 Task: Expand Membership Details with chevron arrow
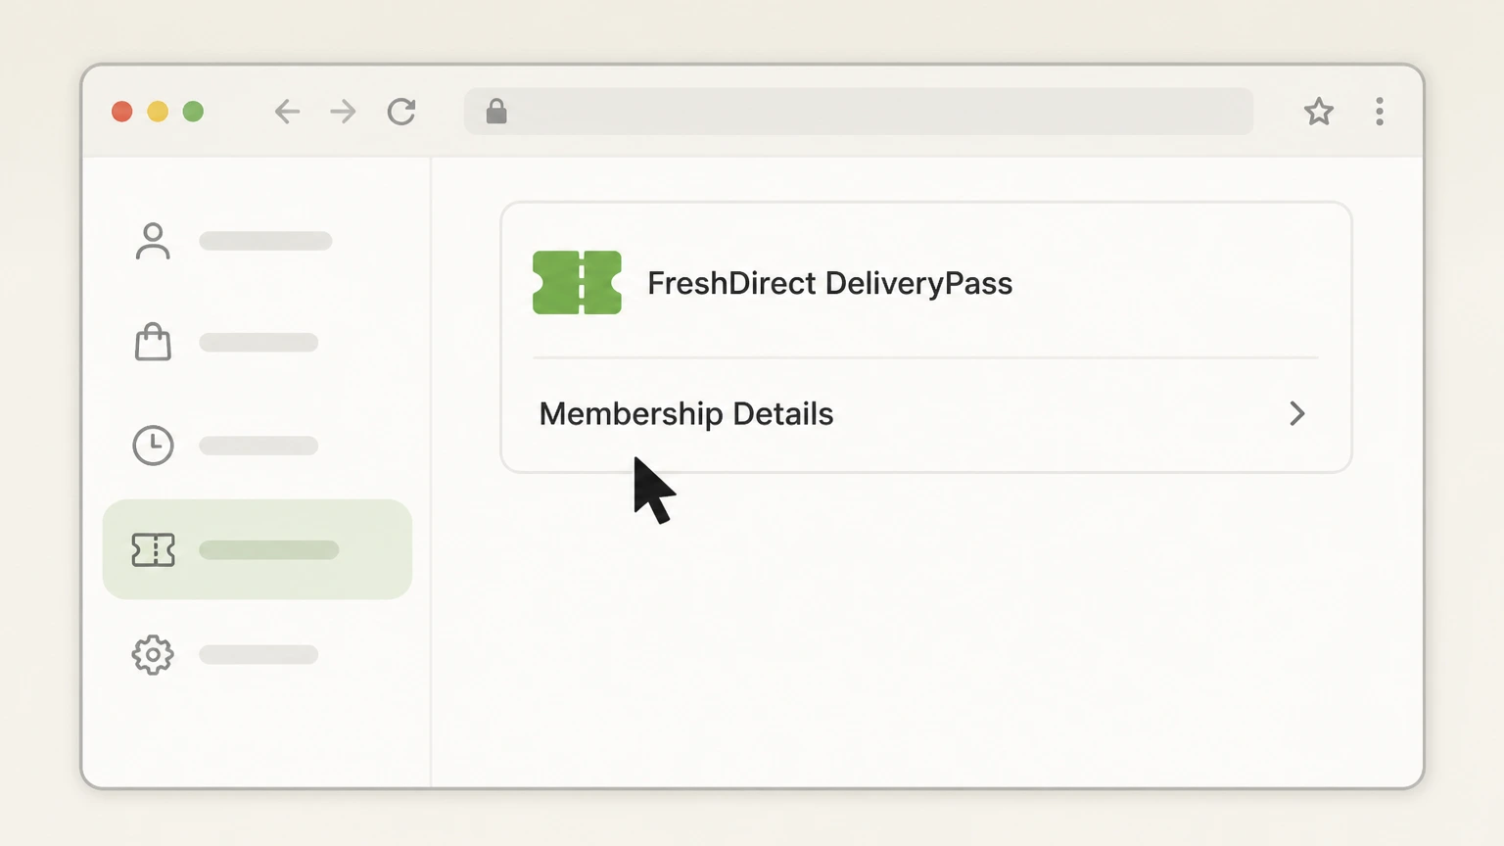tap(1297, 414)
